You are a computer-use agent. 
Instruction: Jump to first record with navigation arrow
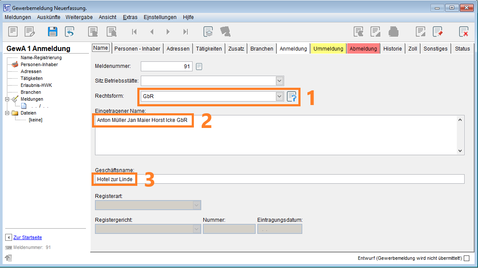coord(134,32)
